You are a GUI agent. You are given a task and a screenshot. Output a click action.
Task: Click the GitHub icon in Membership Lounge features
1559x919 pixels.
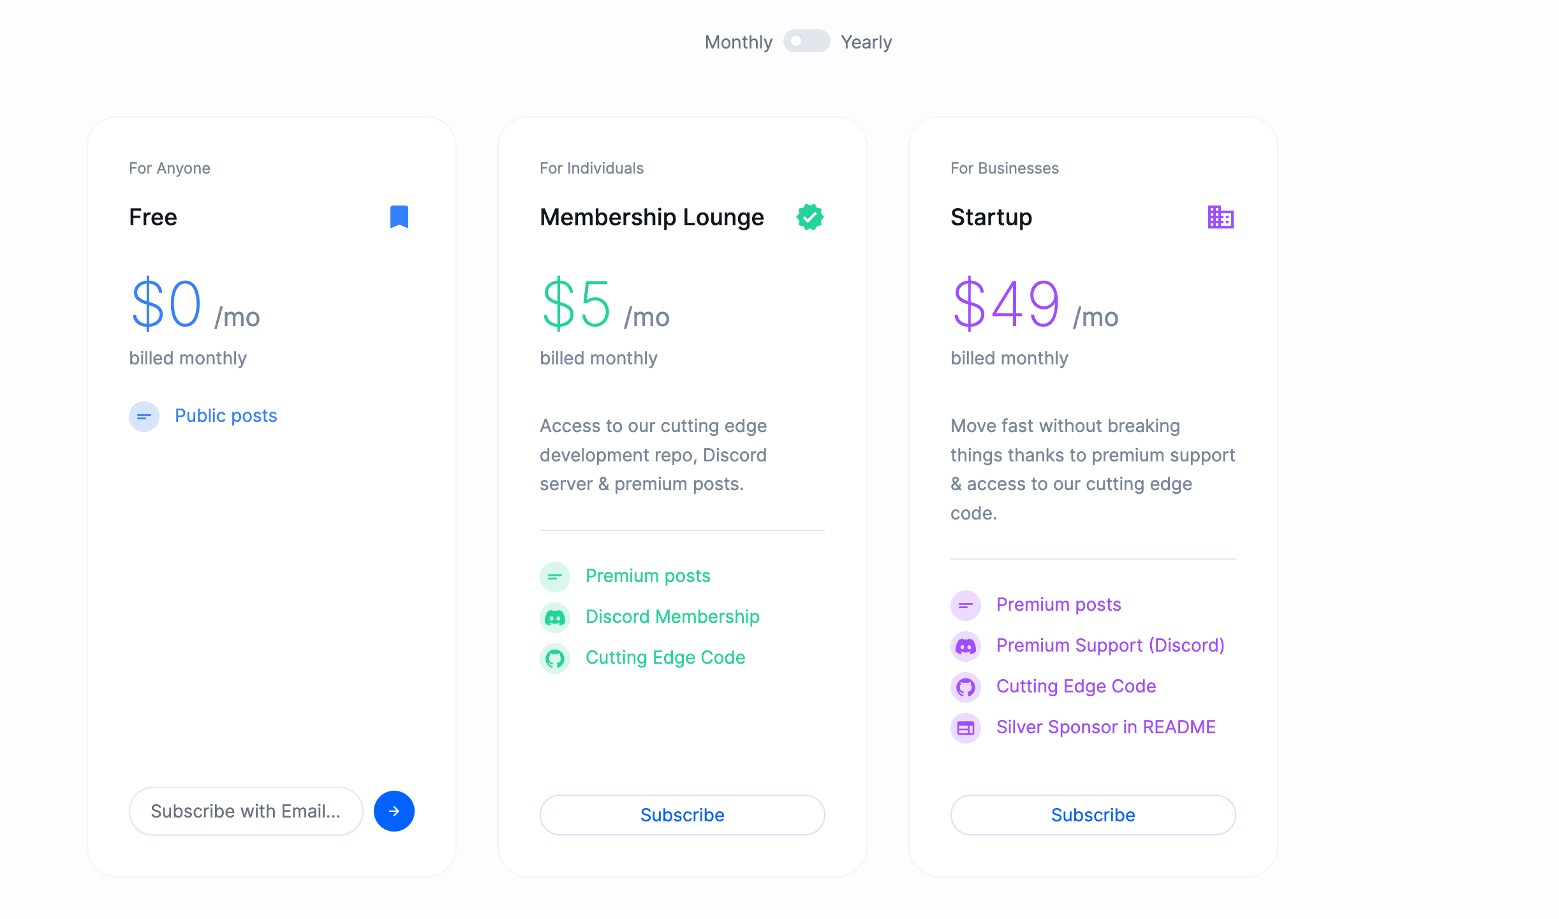556,657
